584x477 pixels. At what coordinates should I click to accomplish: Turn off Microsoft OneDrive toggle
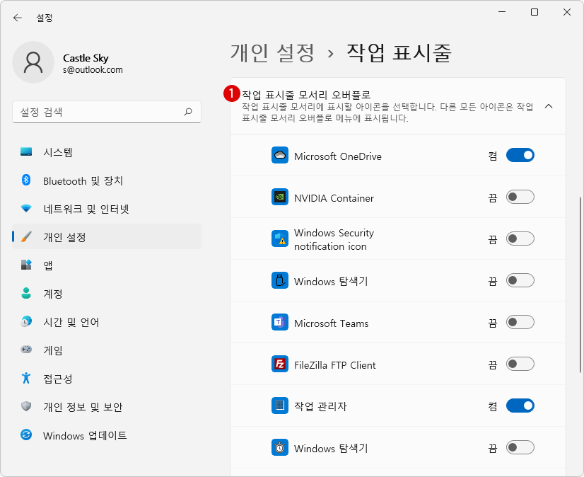(x=520, y=155)
